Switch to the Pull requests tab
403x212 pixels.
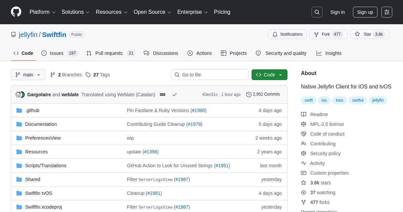coord(111,53)
